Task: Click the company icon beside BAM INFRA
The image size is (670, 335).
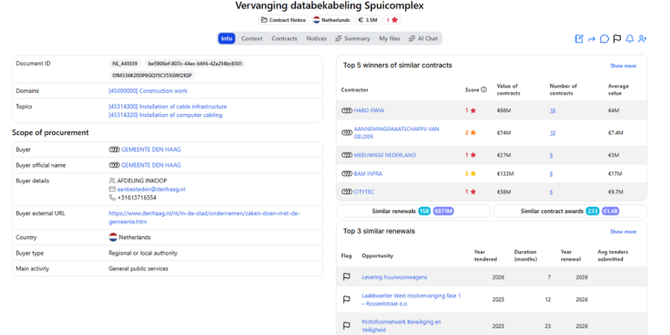Action: coord(347,173)
